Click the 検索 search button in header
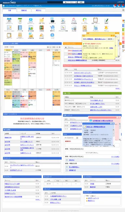Screen dimensions: 125x212 pyautogui.click(x=81, y=2)
